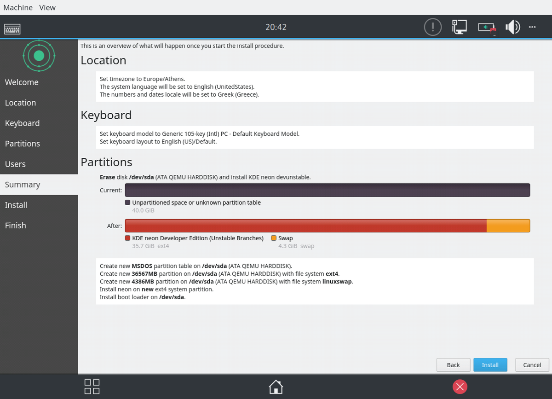552x399 pixels.
Task: Show more options via three dots
Action: click(x=532, y=27)
